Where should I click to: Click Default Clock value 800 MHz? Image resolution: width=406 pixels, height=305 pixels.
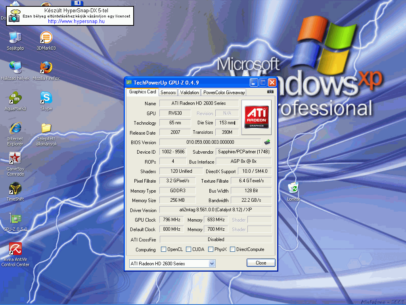[172, 229]
